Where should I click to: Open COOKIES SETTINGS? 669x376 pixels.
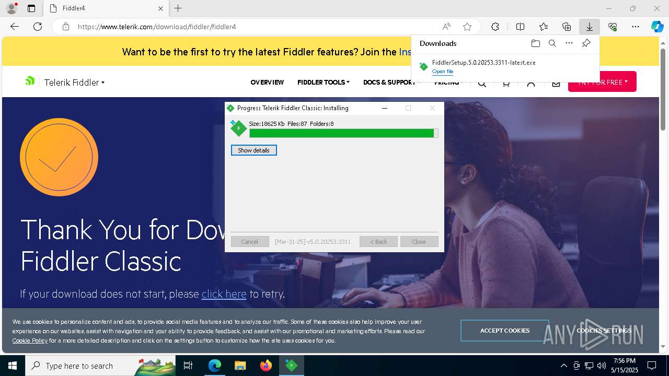[x=604, y=331]
